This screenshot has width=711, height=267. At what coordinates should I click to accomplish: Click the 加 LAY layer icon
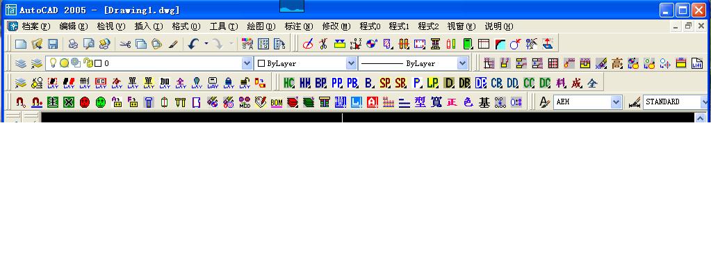click(165, 83)
